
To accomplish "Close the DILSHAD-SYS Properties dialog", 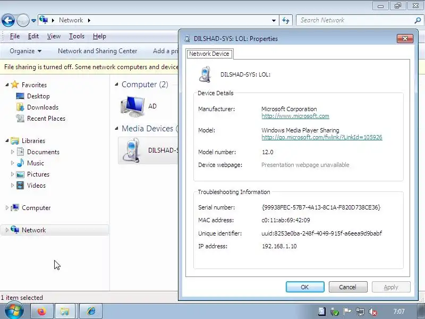I will click(405, 38).
